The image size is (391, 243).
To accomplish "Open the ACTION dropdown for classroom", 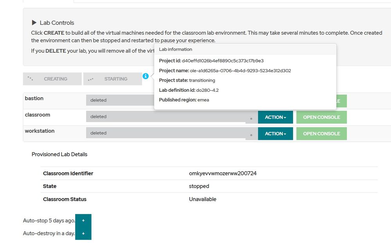I will coord(276,117).
